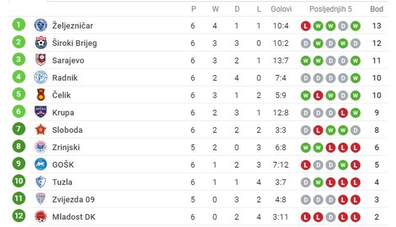Click the green position 1 badge

(x=19, y=25)
